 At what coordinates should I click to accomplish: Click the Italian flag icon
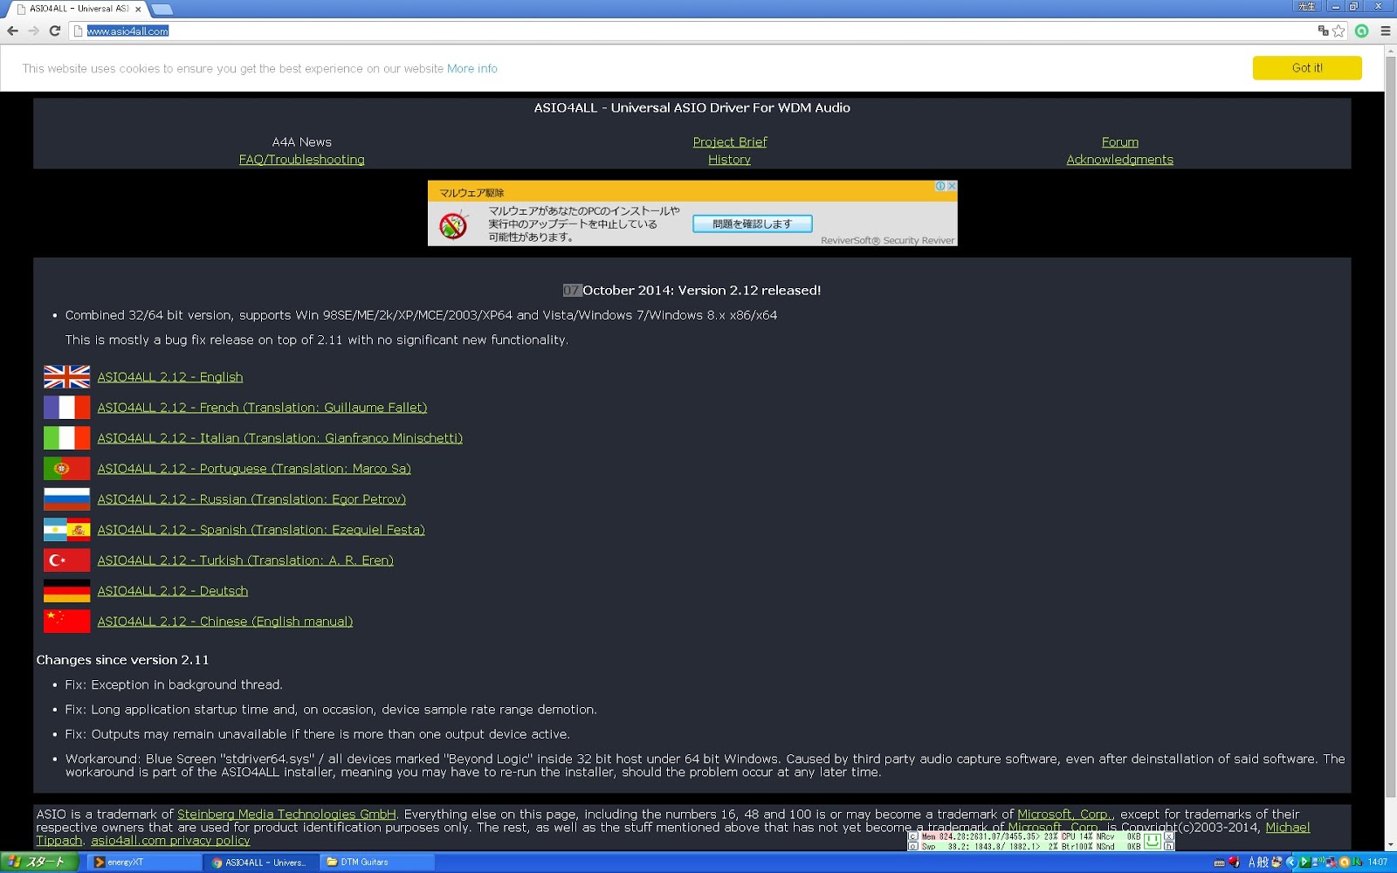click(66, 438)
